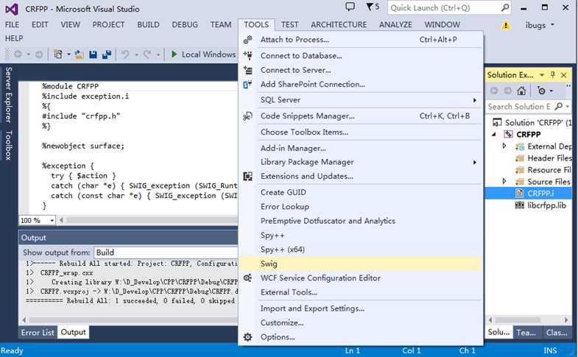Click the Solution Explorer Forward icon
The width and height of the screenshot is (578, 357).
[507, 91]
